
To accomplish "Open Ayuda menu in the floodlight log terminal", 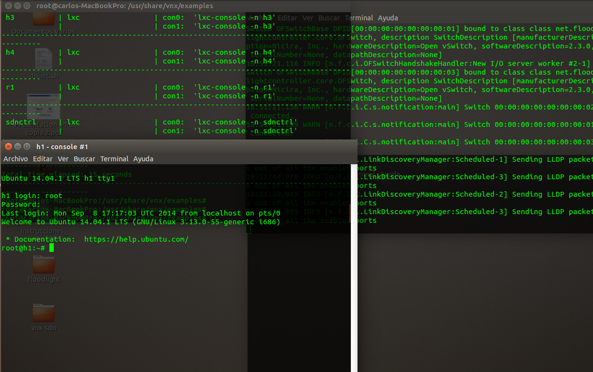I will click(388, 18).
